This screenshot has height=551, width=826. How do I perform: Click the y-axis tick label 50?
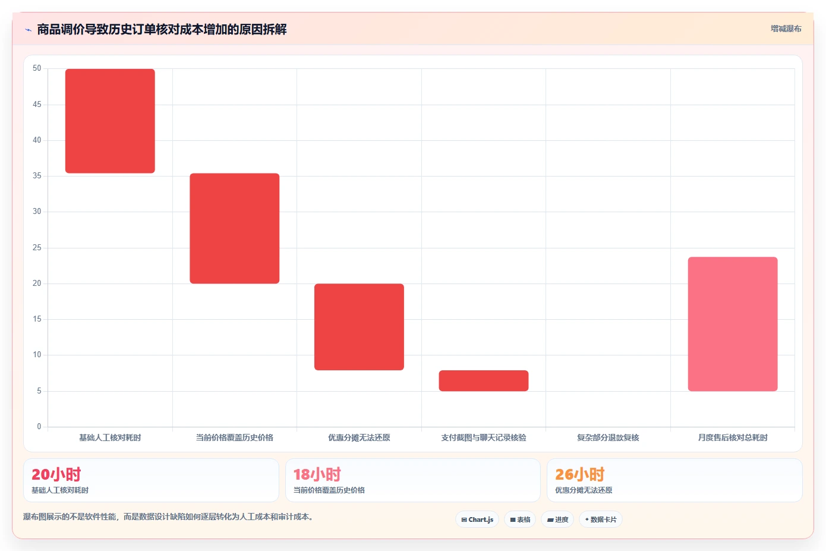(37, 68)
